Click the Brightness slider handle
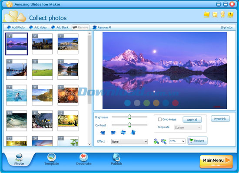This screenshot has width=239, height=173. (129, 117)
